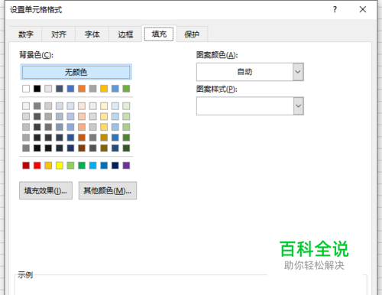Pick the darkest green swatch in bottom tint row
The width and height of the screenshot is (382, 295).
126,148
